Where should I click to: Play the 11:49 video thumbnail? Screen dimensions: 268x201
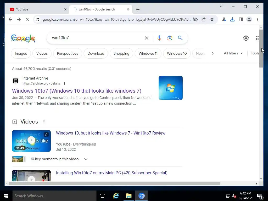click(31, 141)
